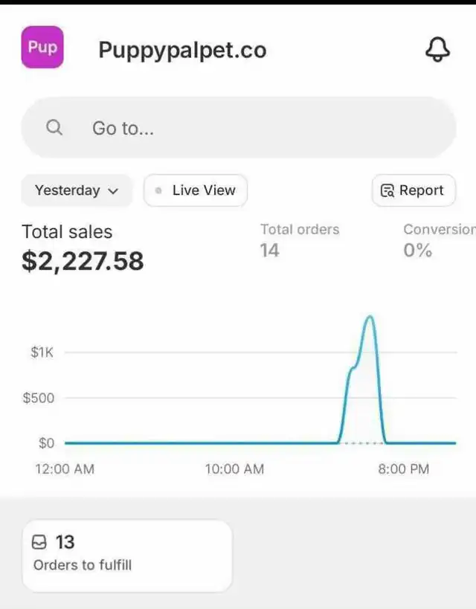Click the chart line near 10:00 AM
The height and width of the screenshot is (609, 476).
(235, 442)
